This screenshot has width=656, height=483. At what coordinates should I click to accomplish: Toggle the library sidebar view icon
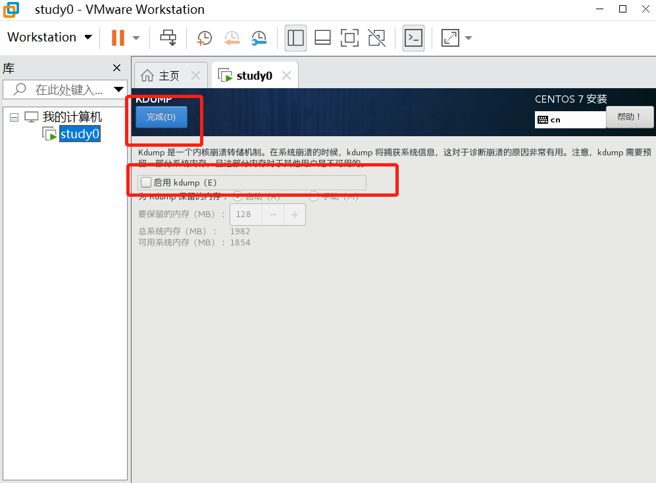point(295,38)
